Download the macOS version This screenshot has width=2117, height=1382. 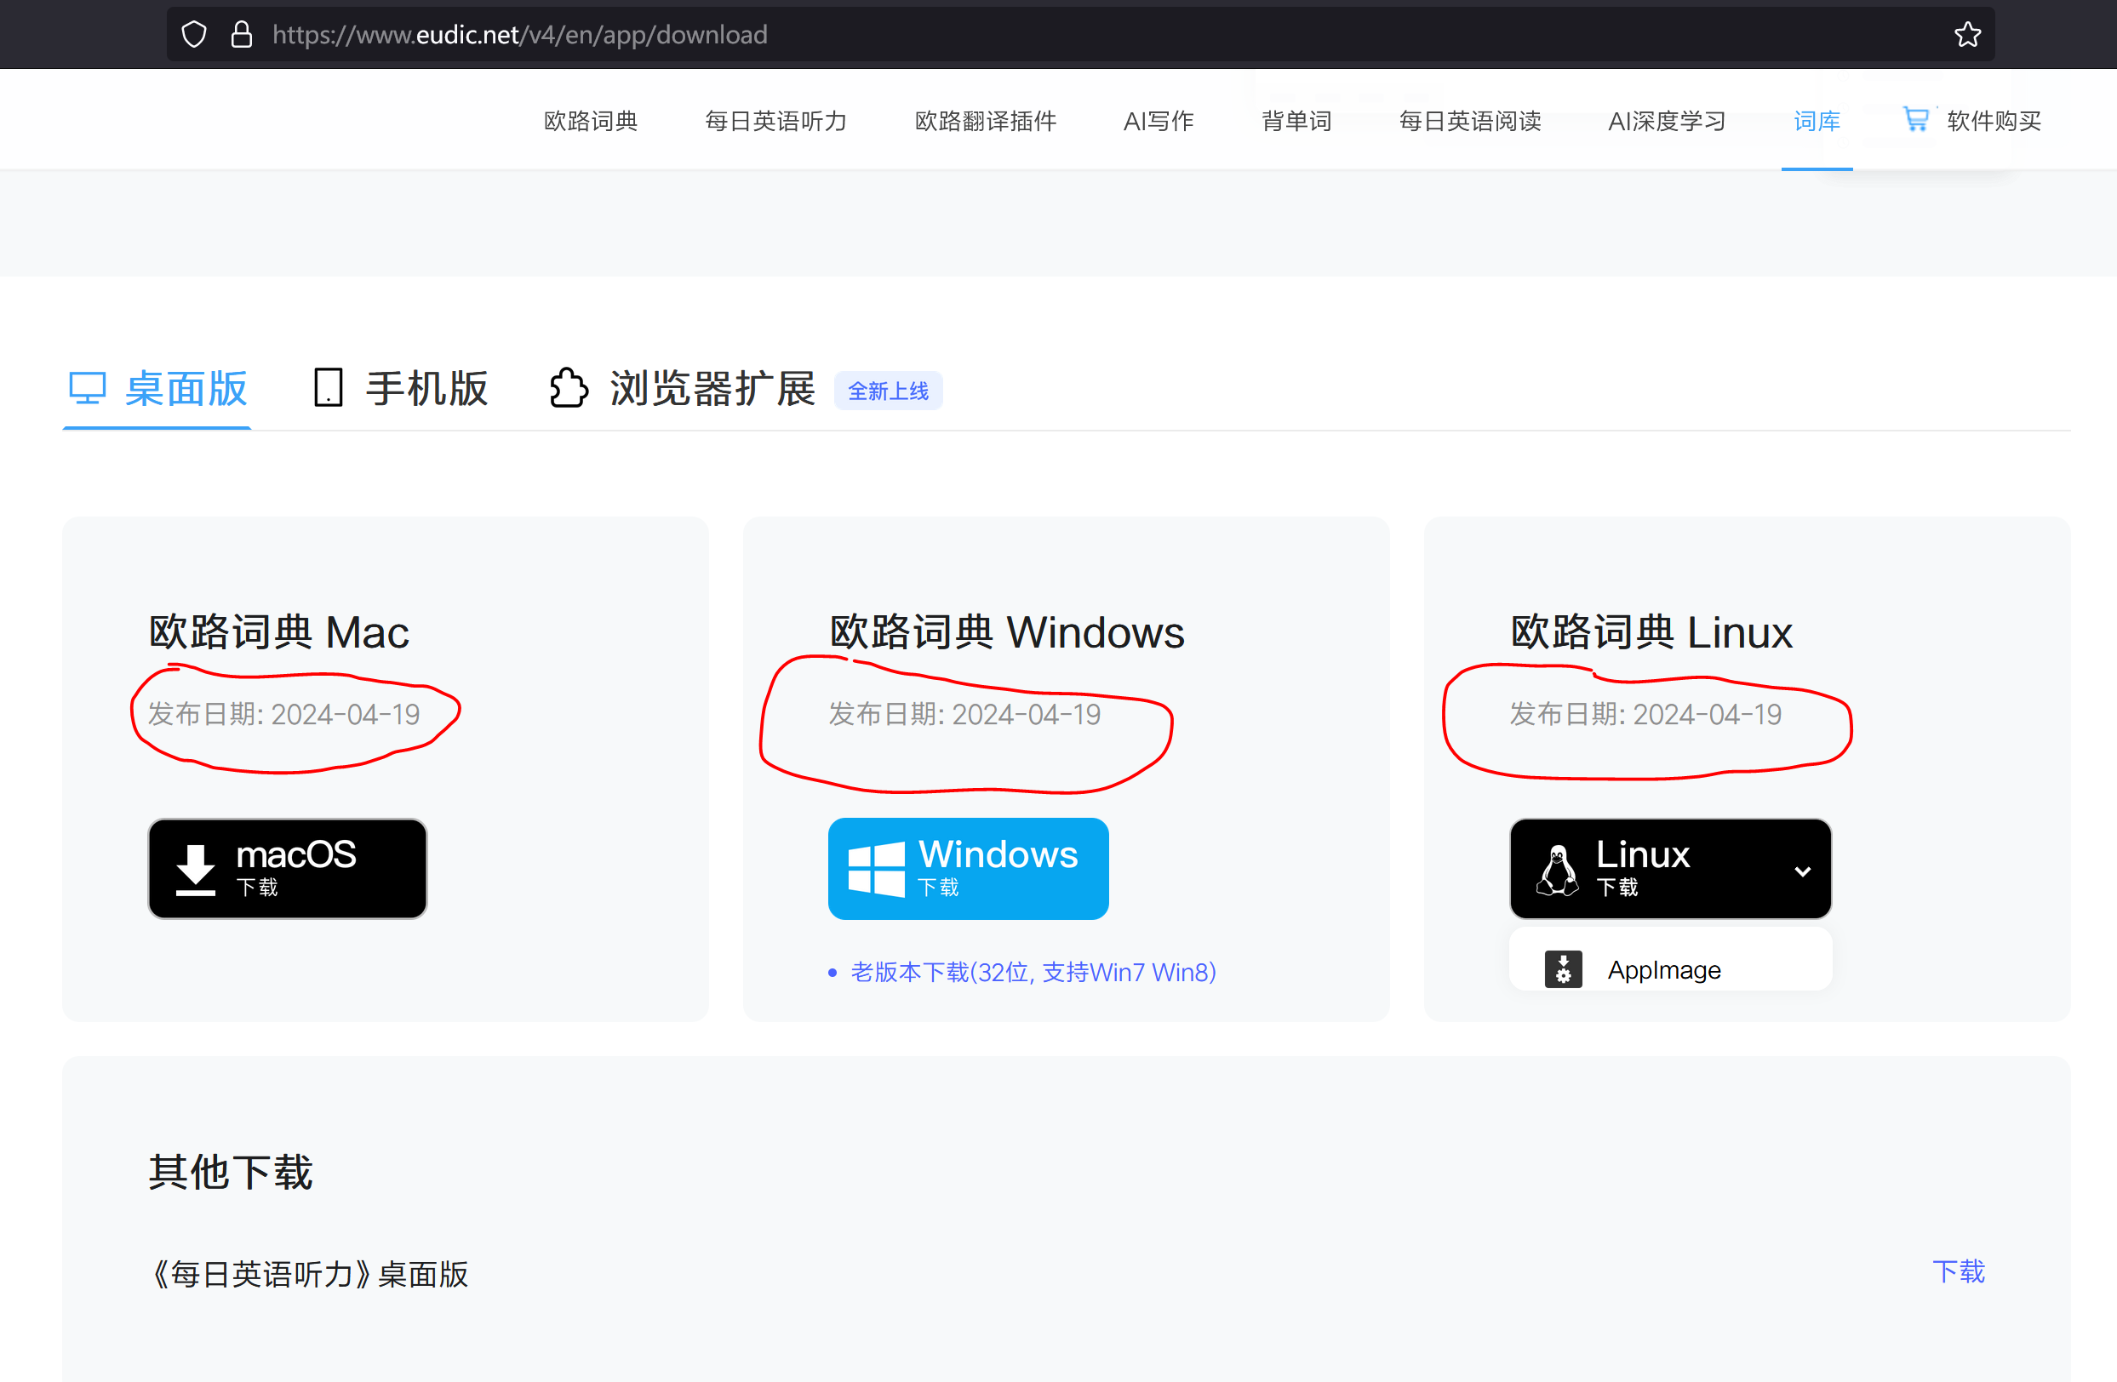tap(288, 869)
